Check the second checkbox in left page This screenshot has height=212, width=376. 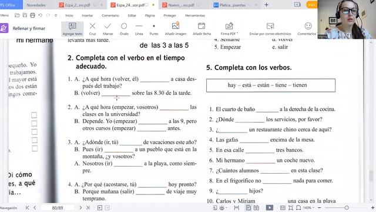34,124
